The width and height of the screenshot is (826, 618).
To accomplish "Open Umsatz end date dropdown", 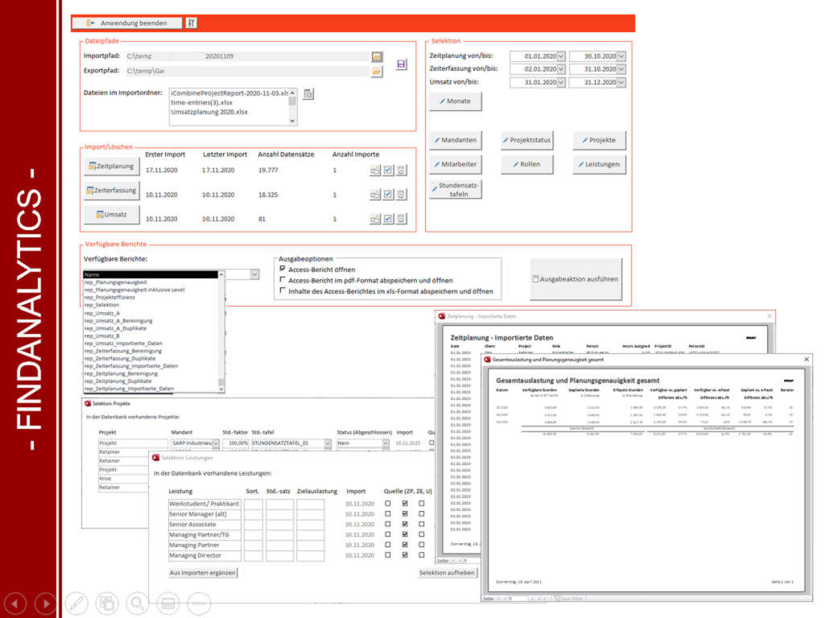I will coord(621,82).
